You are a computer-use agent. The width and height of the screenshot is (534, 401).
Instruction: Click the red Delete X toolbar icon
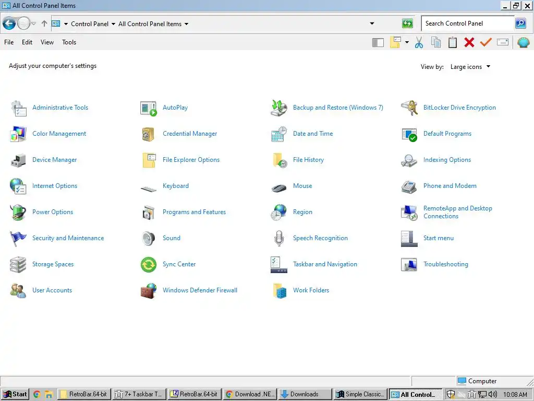pyautogui.click(x=469, y=42)
